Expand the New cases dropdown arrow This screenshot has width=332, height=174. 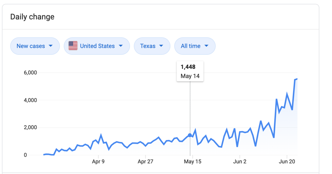tap(50, 46)
